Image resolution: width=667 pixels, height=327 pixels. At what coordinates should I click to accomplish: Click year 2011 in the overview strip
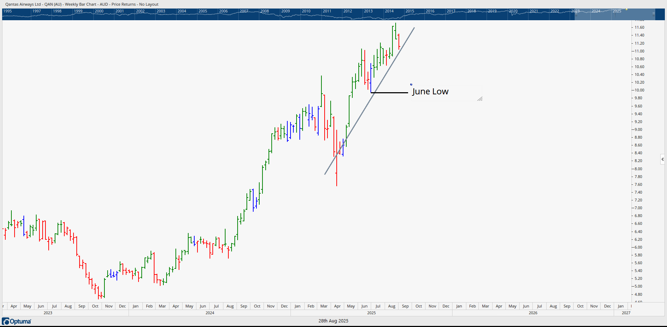(x=327, y=11)
